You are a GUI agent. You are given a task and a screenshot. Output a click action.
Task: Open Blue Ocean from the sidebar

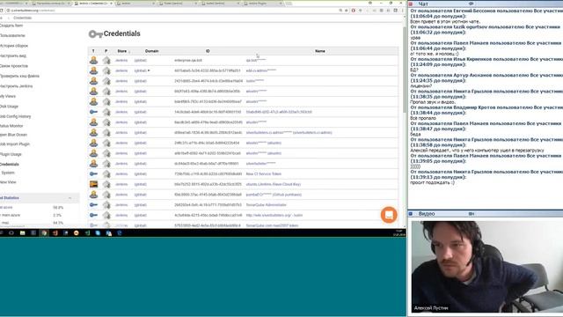14,135
